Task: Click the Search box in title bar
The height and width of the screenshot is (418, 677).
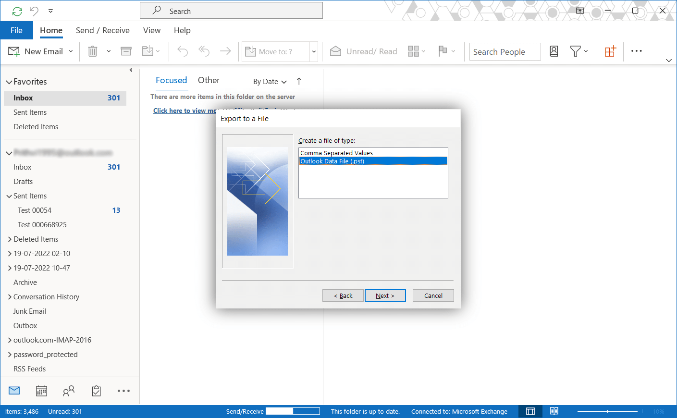Action: (231, 11)
